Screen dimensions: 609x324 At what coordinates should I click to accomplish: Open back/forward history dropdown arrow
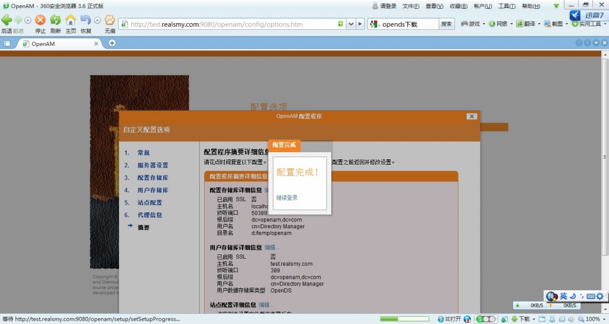[27, 20]
